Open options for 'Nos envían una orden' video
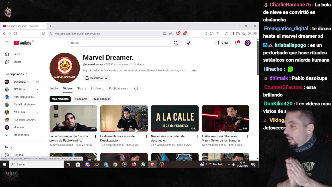This screenshot has width=332, height=187. (197, 137)
